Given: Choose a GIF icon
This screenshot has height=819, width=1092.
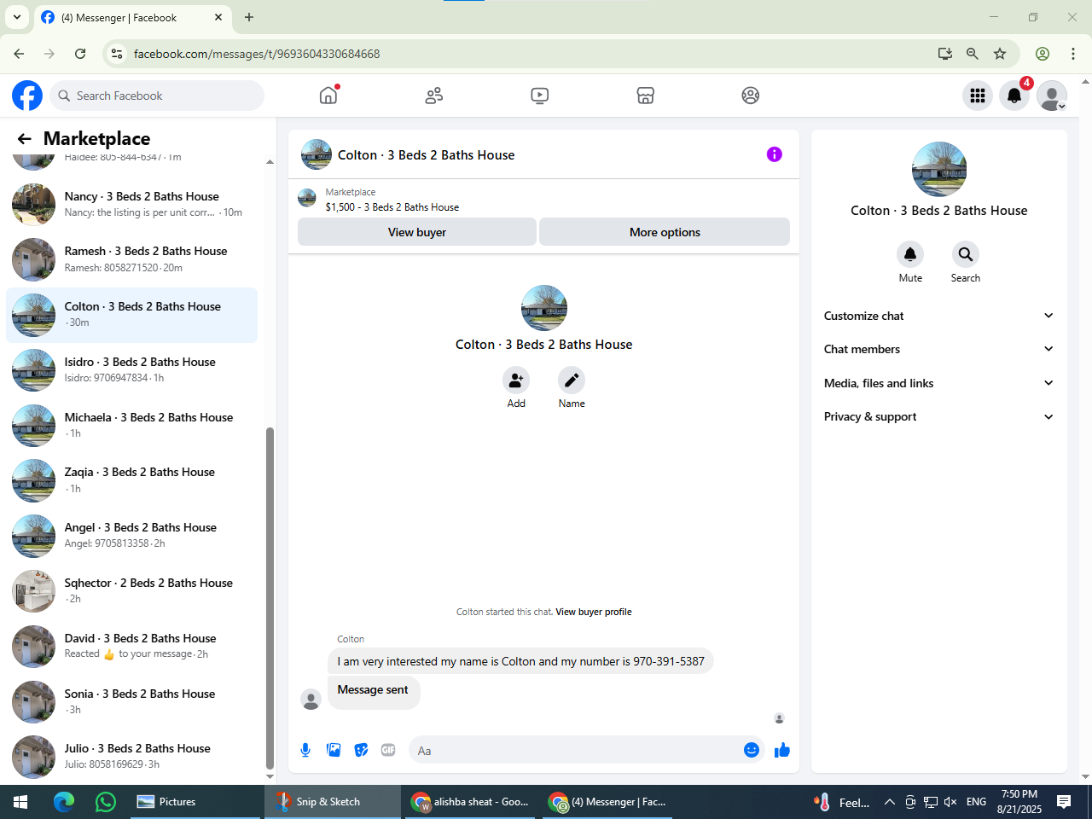Looking at the screenshot, I should [388, 750].
